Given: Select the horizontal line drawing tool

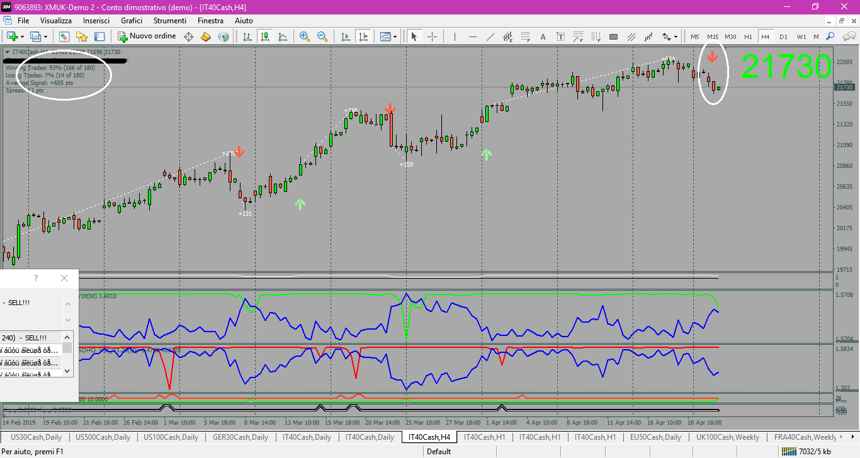Looking at the screenshot, I should (473, 36).
